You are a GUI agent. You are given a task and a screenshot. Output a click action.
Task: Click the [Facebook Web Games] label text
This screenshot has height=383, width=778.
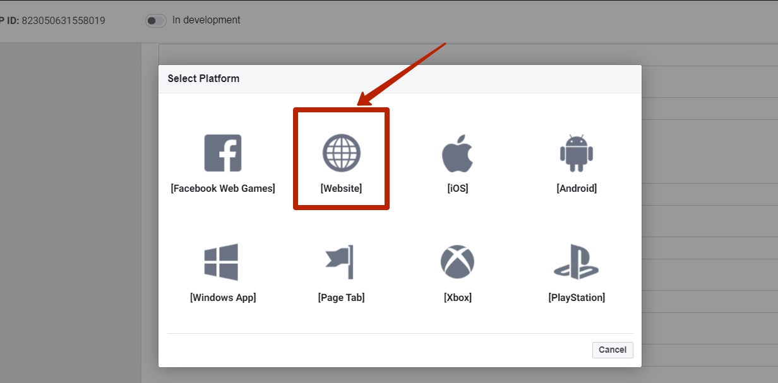click(223, 187)
